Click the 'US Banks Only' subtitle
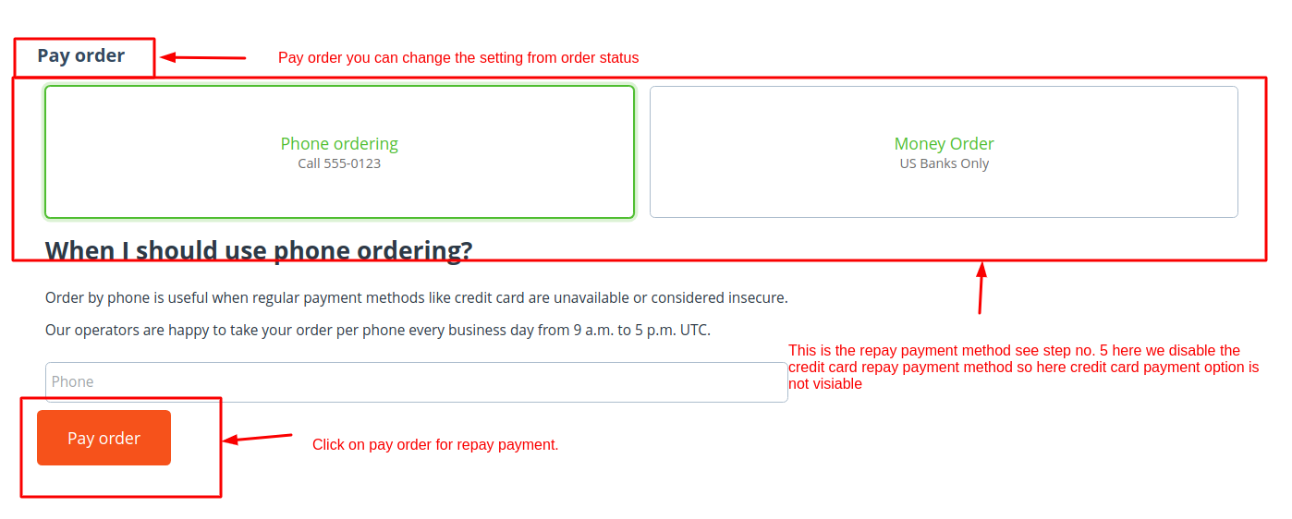 (944, 164)
